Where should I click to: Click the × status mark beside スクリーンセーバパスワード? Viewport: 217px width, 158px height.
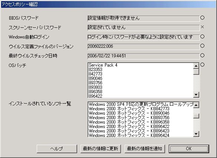tap(202, 27)
